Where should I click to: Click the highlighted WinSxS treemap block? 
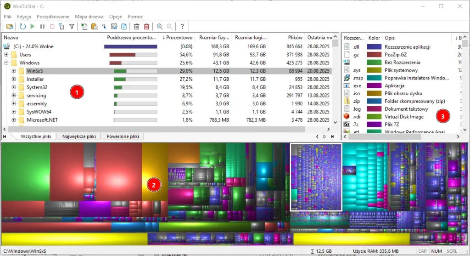316,177
